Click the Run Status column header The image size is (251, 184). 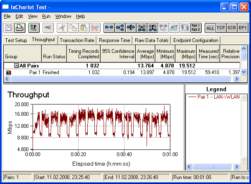tap(54, 54)
